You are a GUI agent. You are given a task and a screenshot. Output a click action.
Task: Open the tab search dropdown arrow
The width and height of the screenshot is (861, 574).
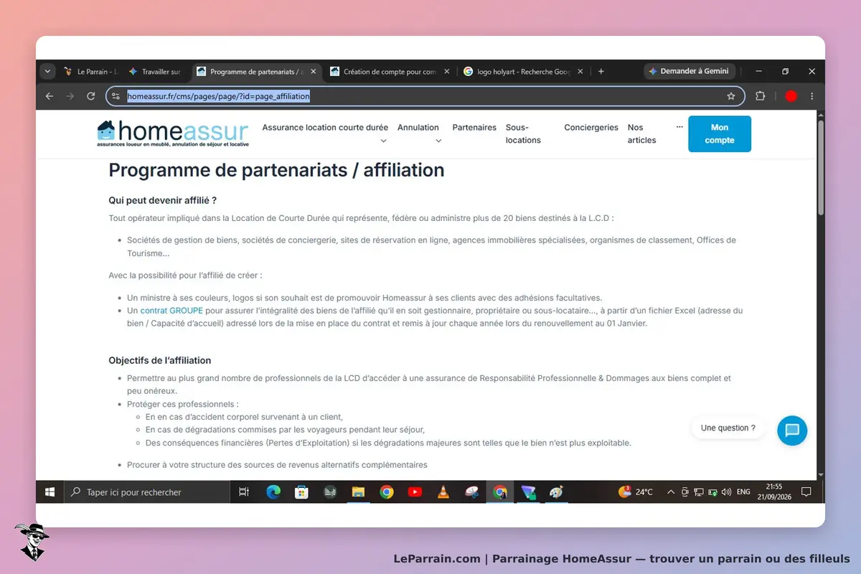pos(48,72)
